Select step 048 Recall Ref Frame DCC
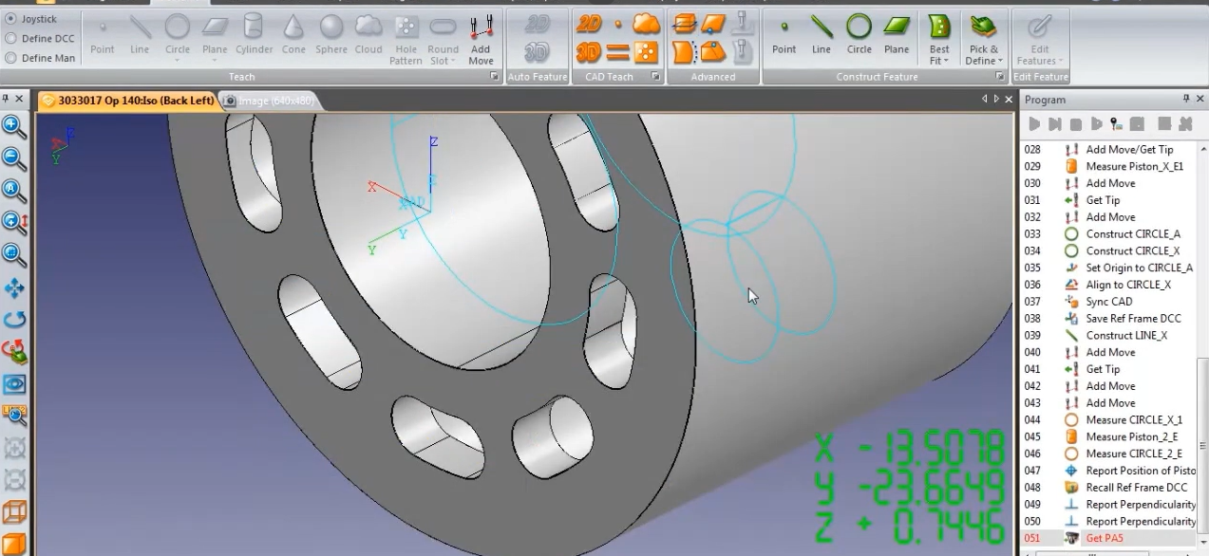 pos(1107,487)
